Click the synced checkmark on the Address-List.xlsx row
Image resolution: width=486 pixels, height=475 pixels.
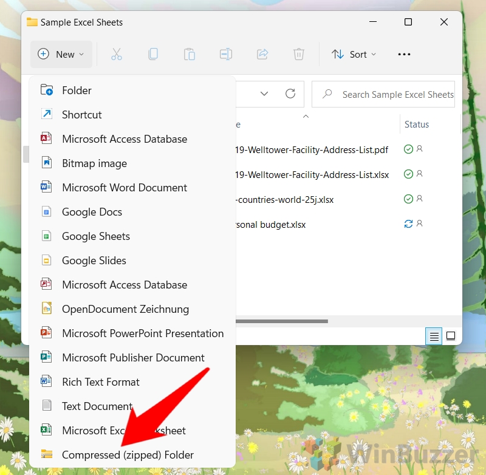pyautogui.click(x=408, y=174)
